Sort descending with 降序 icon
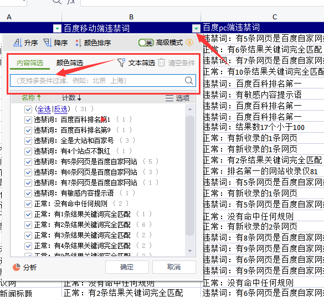 pyautogui.click(x=48, y=43)
